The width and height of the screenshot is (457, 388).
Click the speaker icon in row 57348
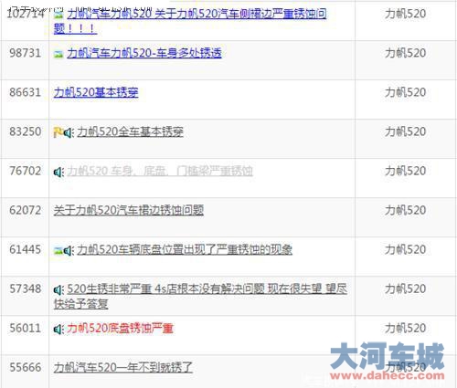(58, 289)
